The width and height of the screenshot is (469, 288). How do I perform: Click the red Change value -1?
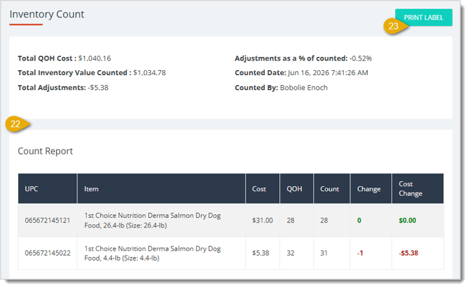[360, 254]
